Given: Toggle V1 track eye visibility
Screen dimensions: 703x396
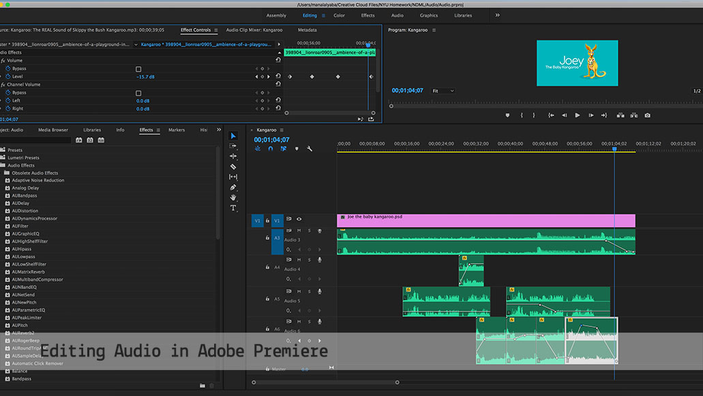Looking at the screenshot, I should [x=299, y=219].
